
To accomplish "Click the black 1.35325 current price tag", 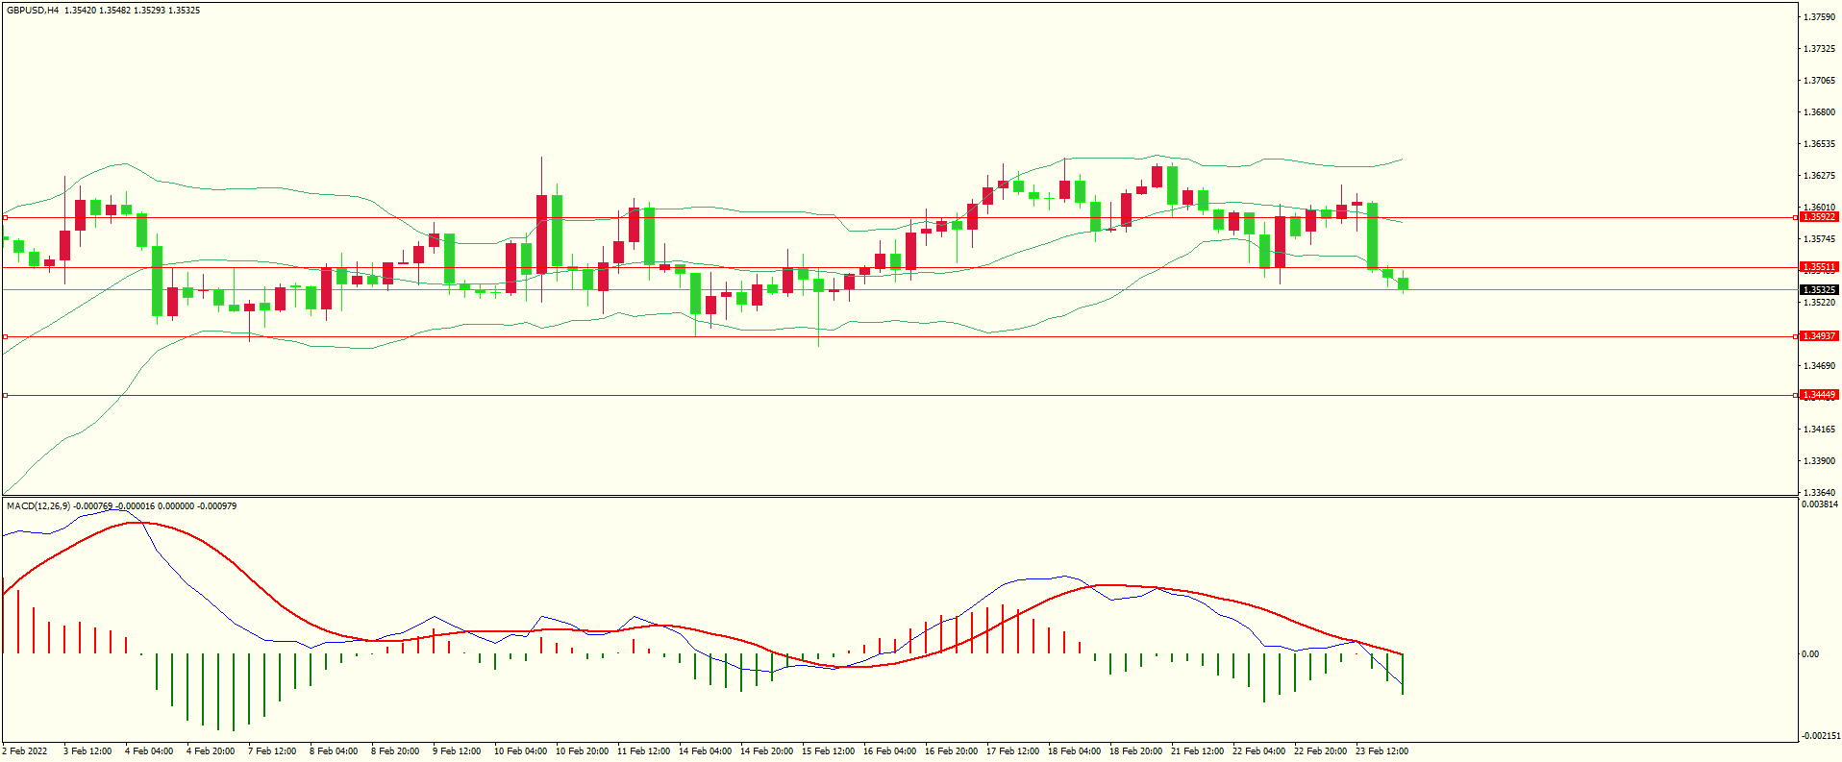I will point(1819,289).
